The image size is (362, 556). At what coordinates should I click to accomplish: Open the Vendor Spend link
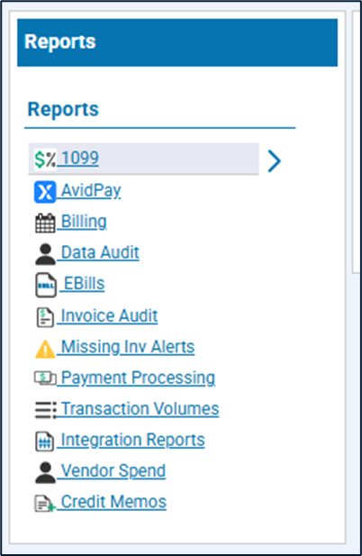click(113, 471)
